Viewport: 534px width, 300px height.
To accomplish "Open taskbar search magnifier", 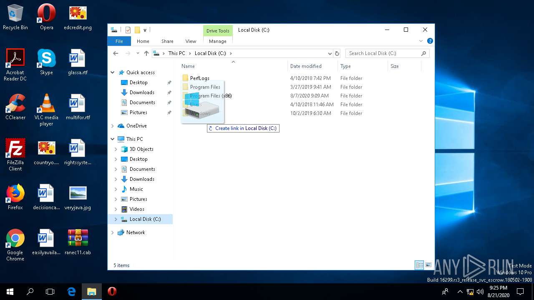I will tap(30, 292).
